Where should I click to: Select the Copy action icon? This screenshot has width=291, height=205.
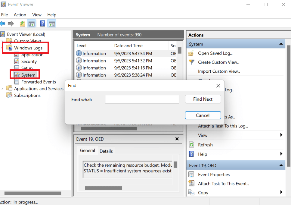(x=192, y=192)
